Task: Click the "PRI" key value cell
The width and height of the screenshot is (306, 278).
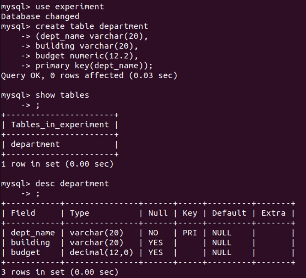Action: click(x=190, y=233)
